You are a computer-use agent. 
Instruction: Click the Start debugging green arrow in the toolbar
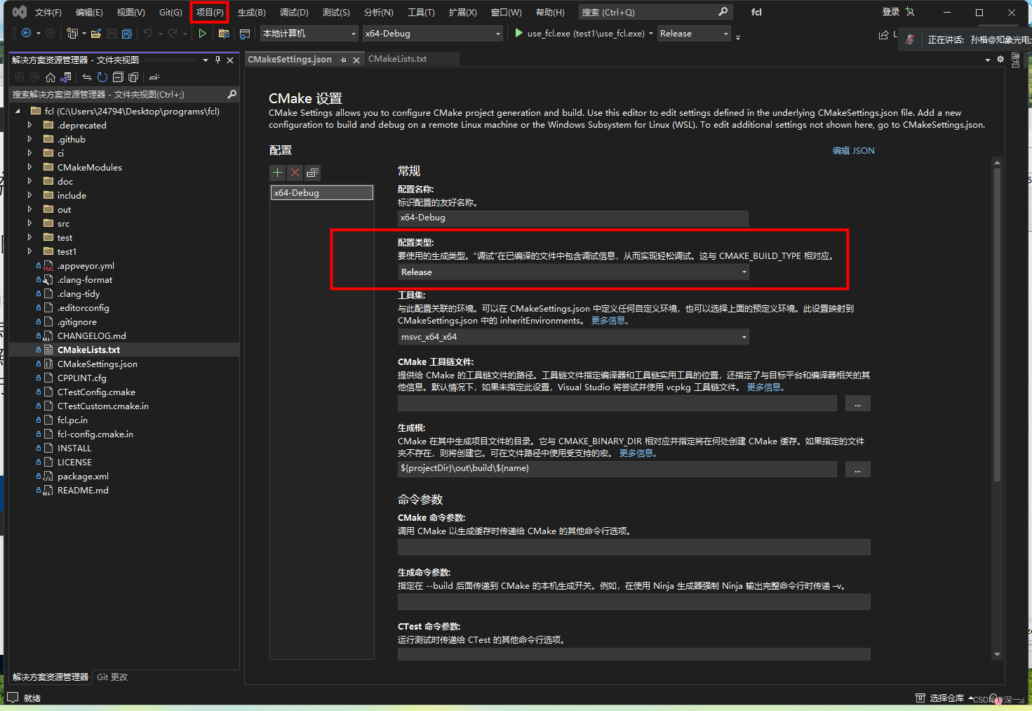click(203, 33)
